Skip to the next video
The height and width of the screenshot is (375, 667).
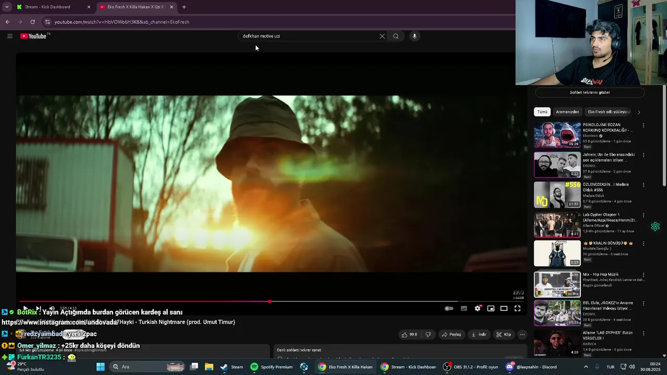38,309
